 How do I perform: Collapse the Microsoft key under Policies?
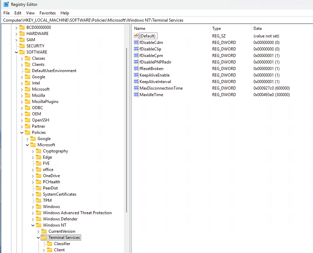[x=28, y=145]
